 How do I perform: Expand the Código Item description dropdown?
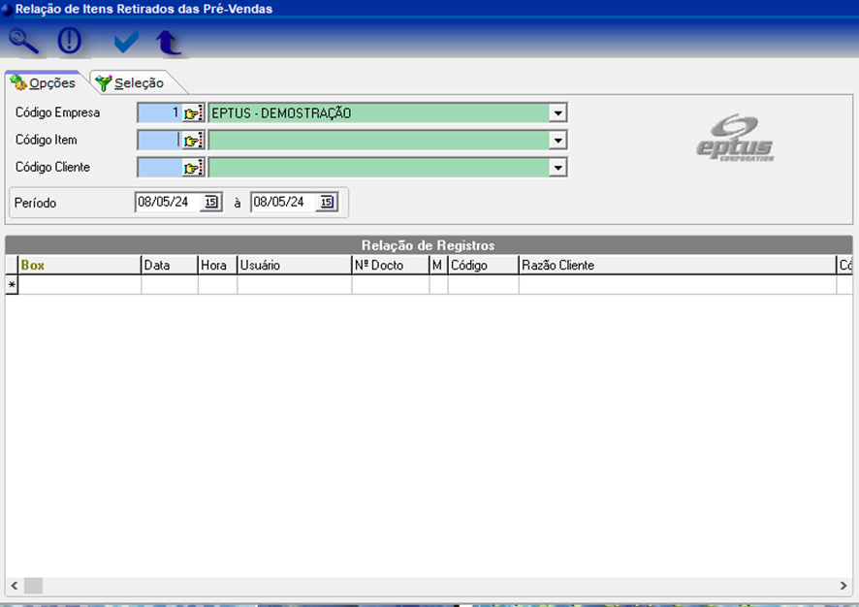point(557,141)
